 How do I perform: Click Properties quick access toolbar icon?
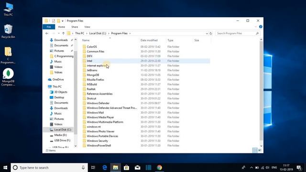53,21
